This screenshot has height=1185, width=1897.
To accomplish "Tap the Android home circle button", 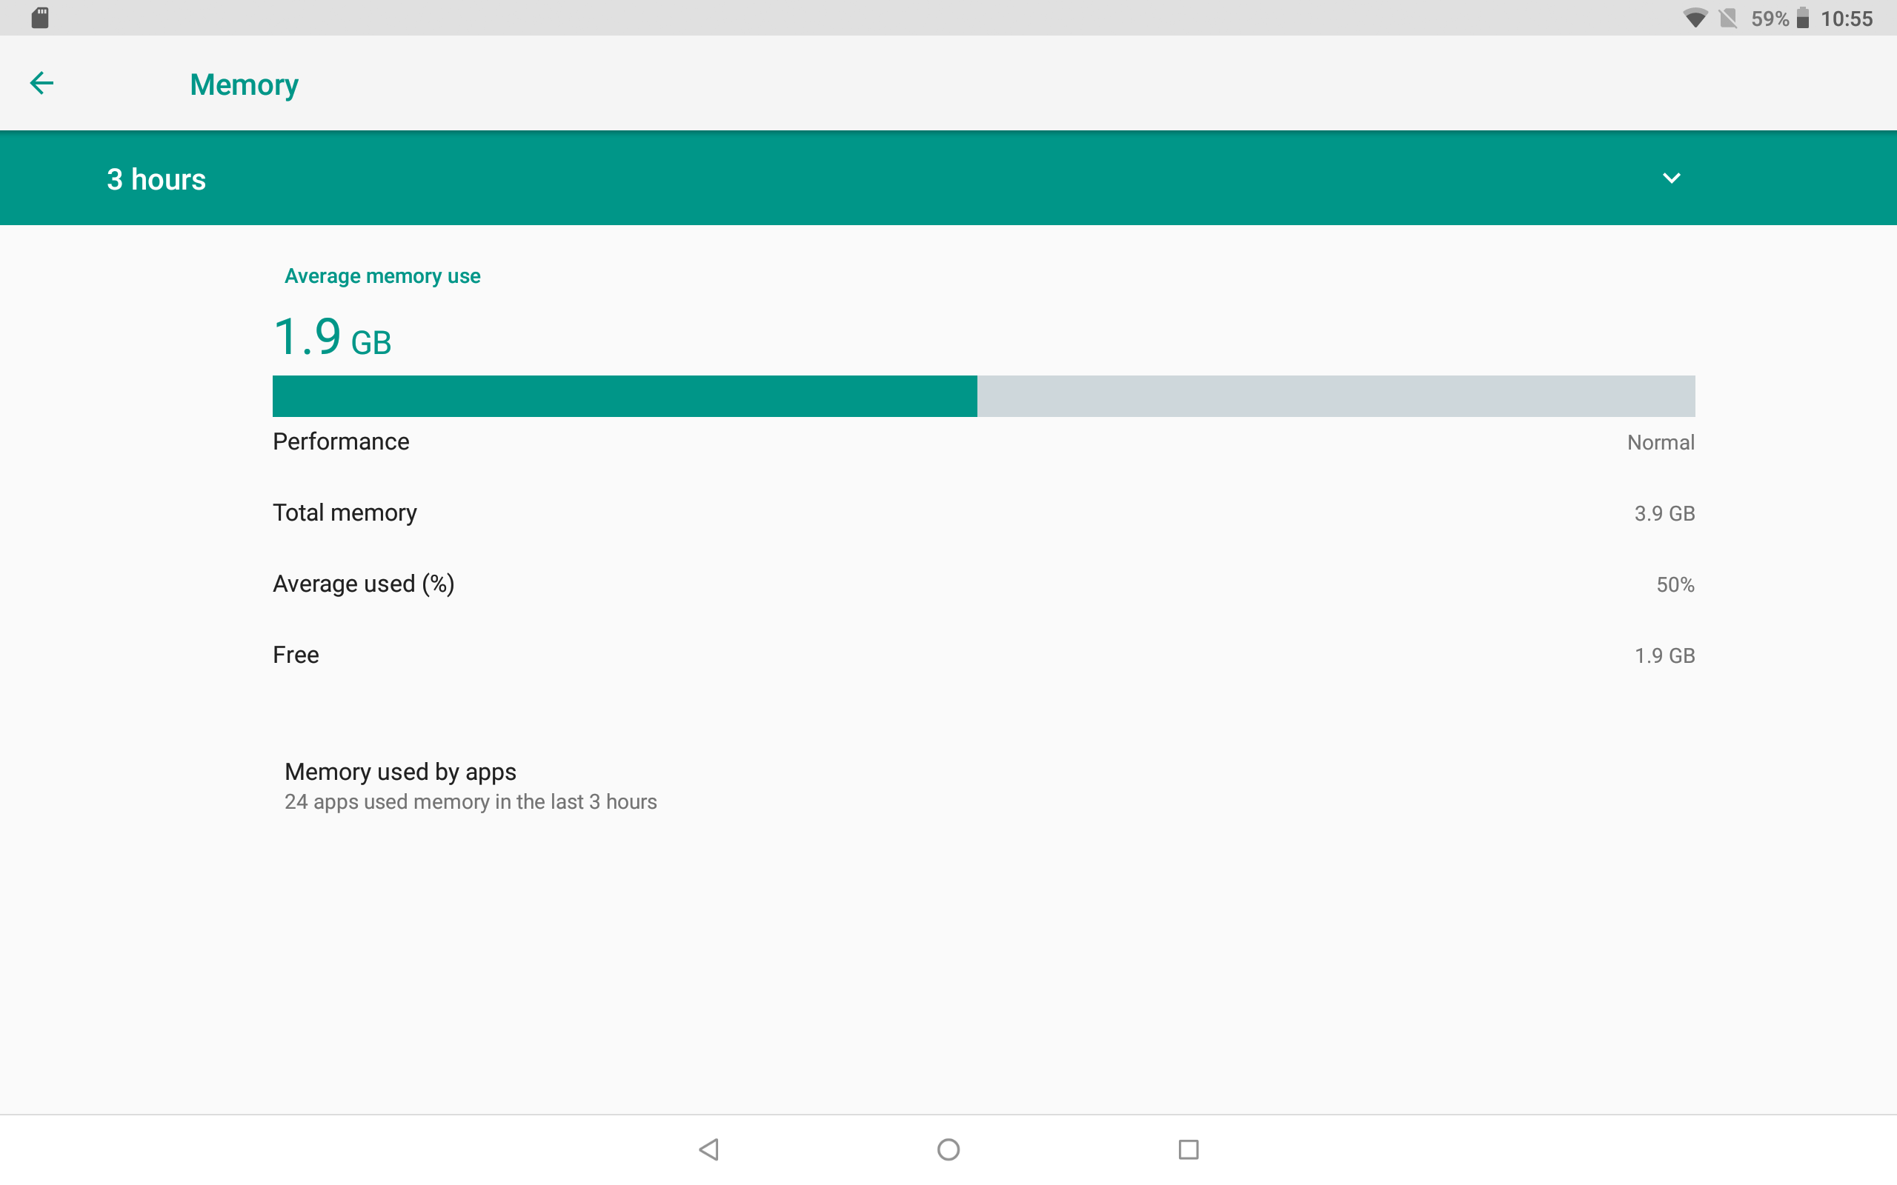I will [x=948, y=1149].
